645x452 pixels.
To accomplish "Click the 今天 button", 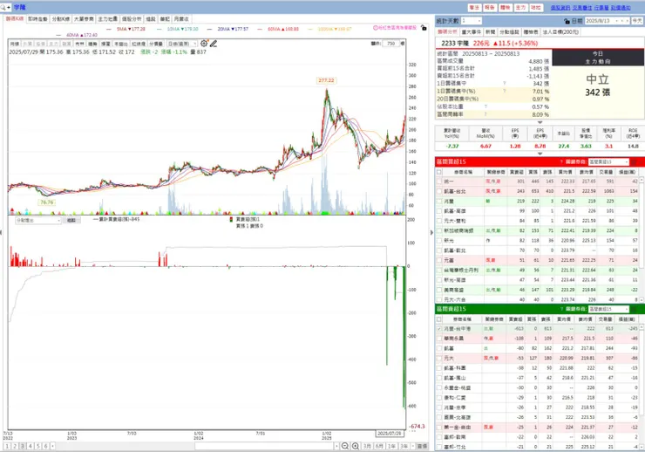I will [637, 21].
